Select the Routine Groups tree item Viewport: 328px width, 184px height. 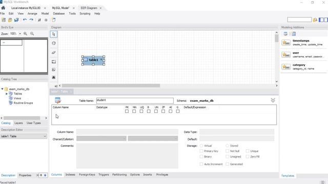23,103
